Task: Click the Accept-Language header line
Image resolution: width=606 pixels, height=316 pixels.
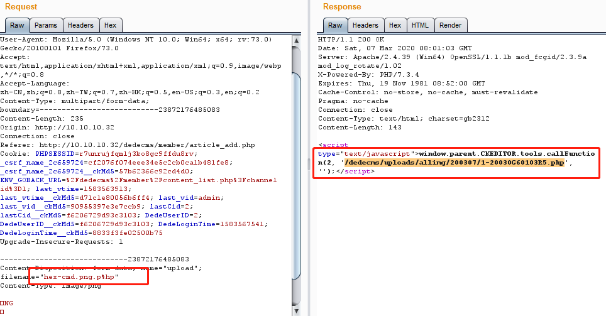Action: pyautogui.click(x=35, y=83)
